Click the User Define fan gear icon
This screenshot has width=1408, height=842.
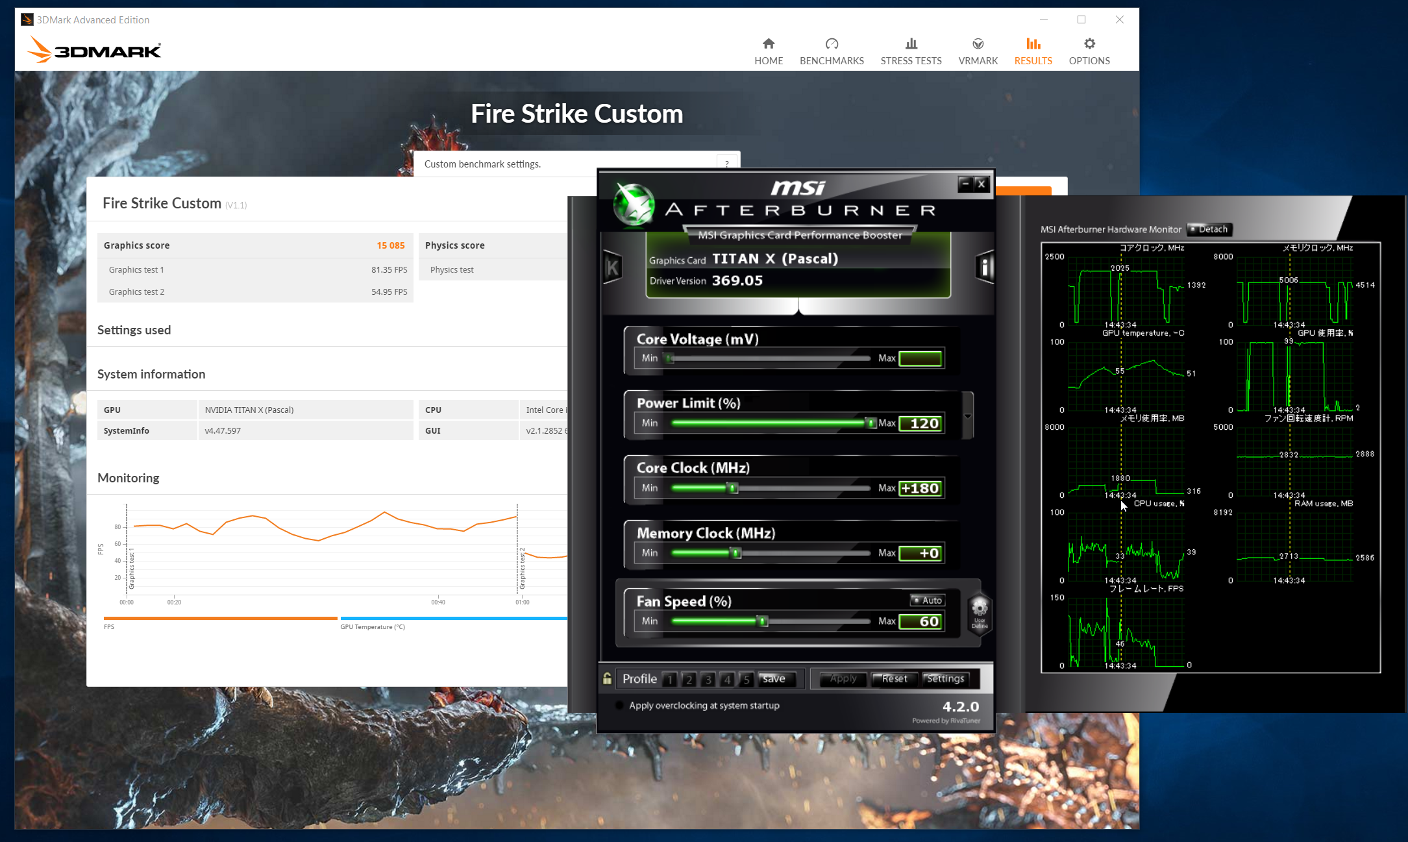pos(980,613)
